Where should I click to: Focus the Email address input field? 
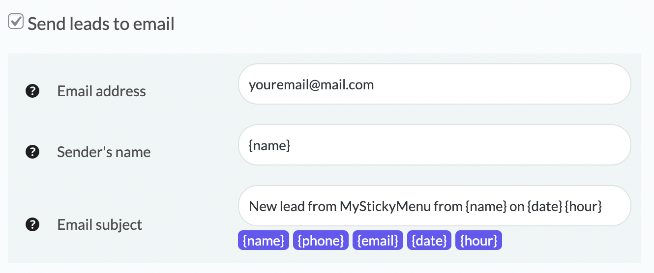tap(435, 84)
